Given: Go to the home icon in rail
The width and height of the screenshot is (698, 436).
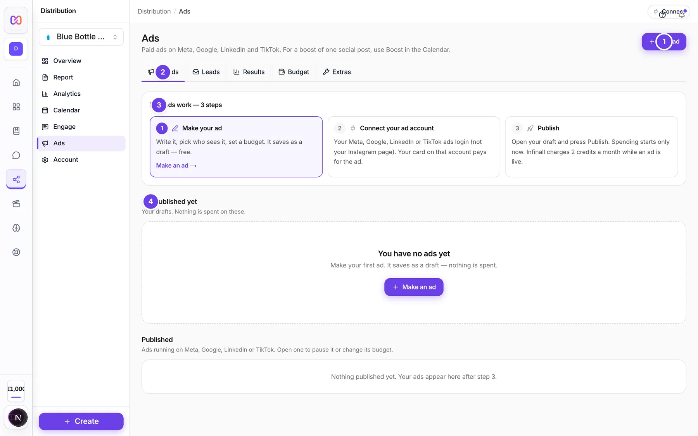Looking at the screenshot, I should pyautogui.click(x=16, y=83).
